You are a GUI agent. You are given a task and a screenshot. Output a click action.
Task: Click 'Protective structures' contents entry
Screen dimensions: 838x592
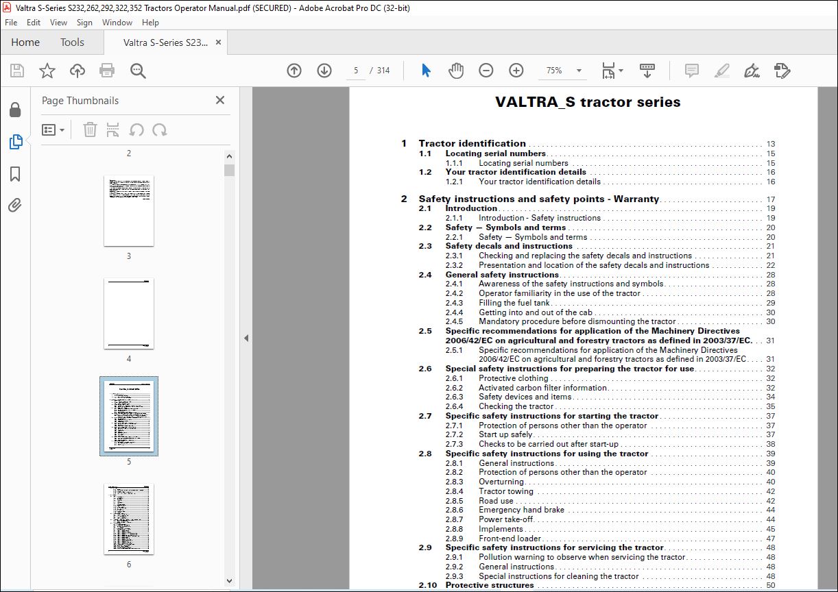(x=490, y=585)
